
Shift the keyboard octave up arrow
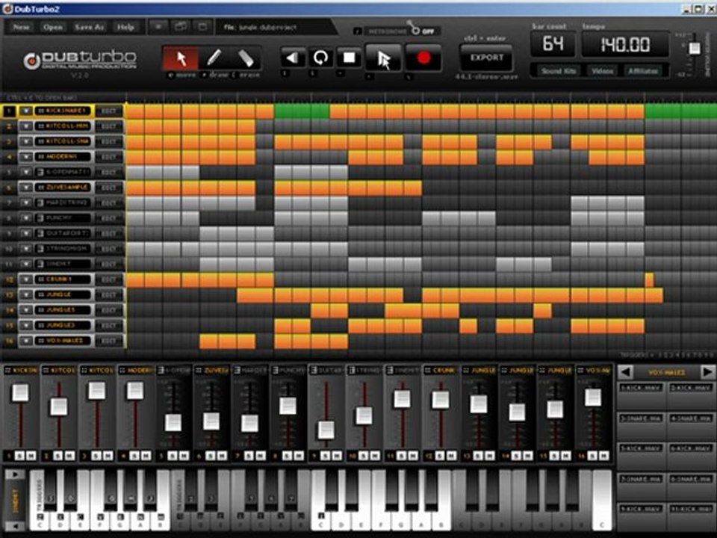tap(15, 474)
